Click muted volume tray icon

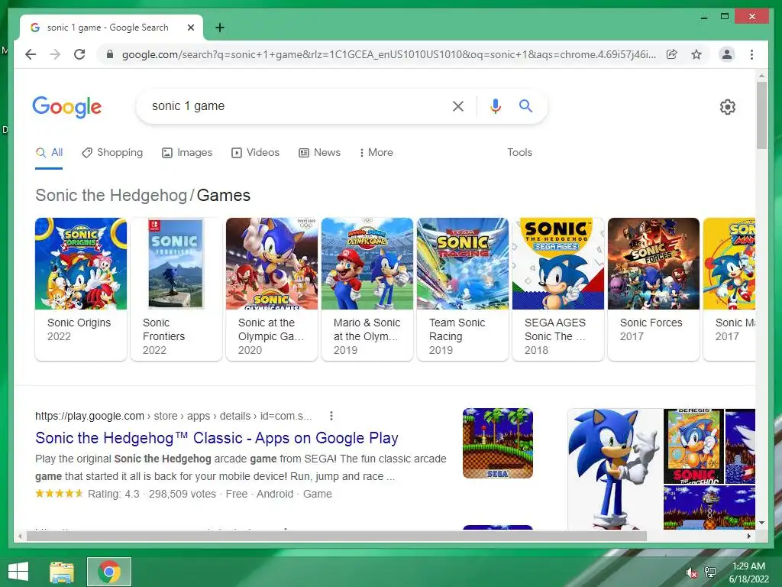point(692,573)
